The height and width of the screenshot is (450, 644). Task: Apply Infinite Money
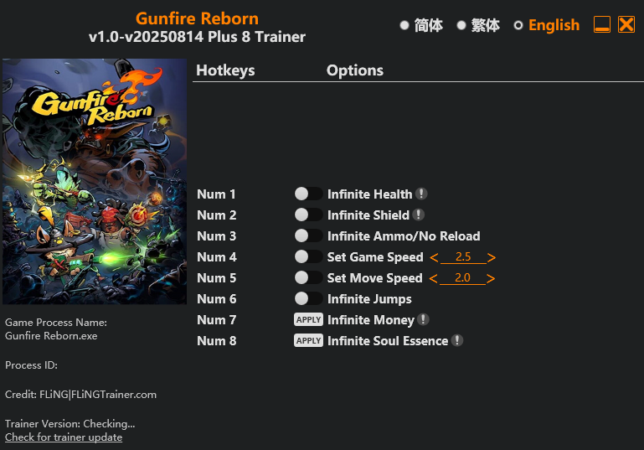point(308,319)
